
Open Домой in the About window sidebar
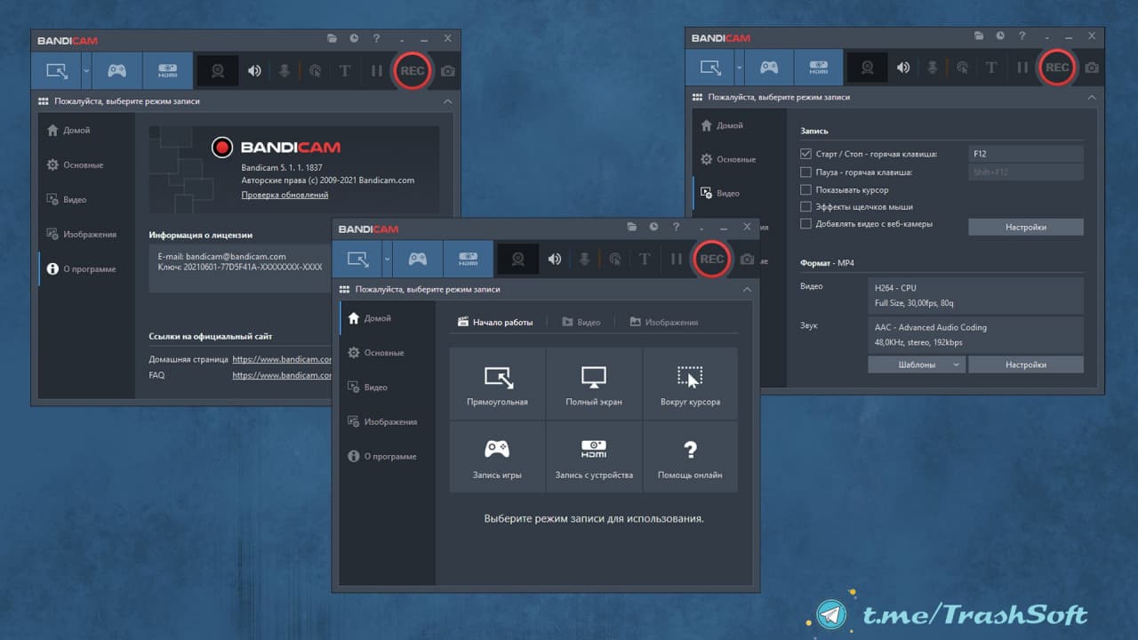click(87, 130)
